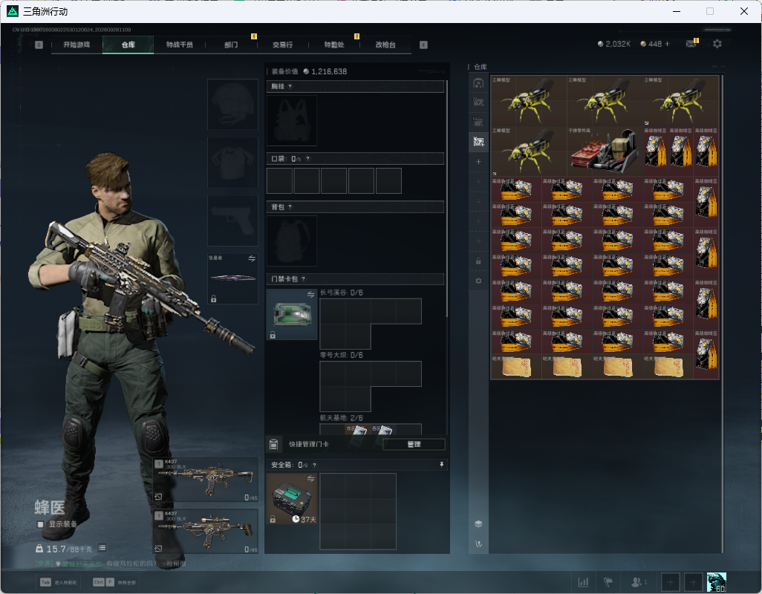This screenshot has height=594, width=762.
Task: Open the first warehouse sidebar tab icon
Action: 478,83
